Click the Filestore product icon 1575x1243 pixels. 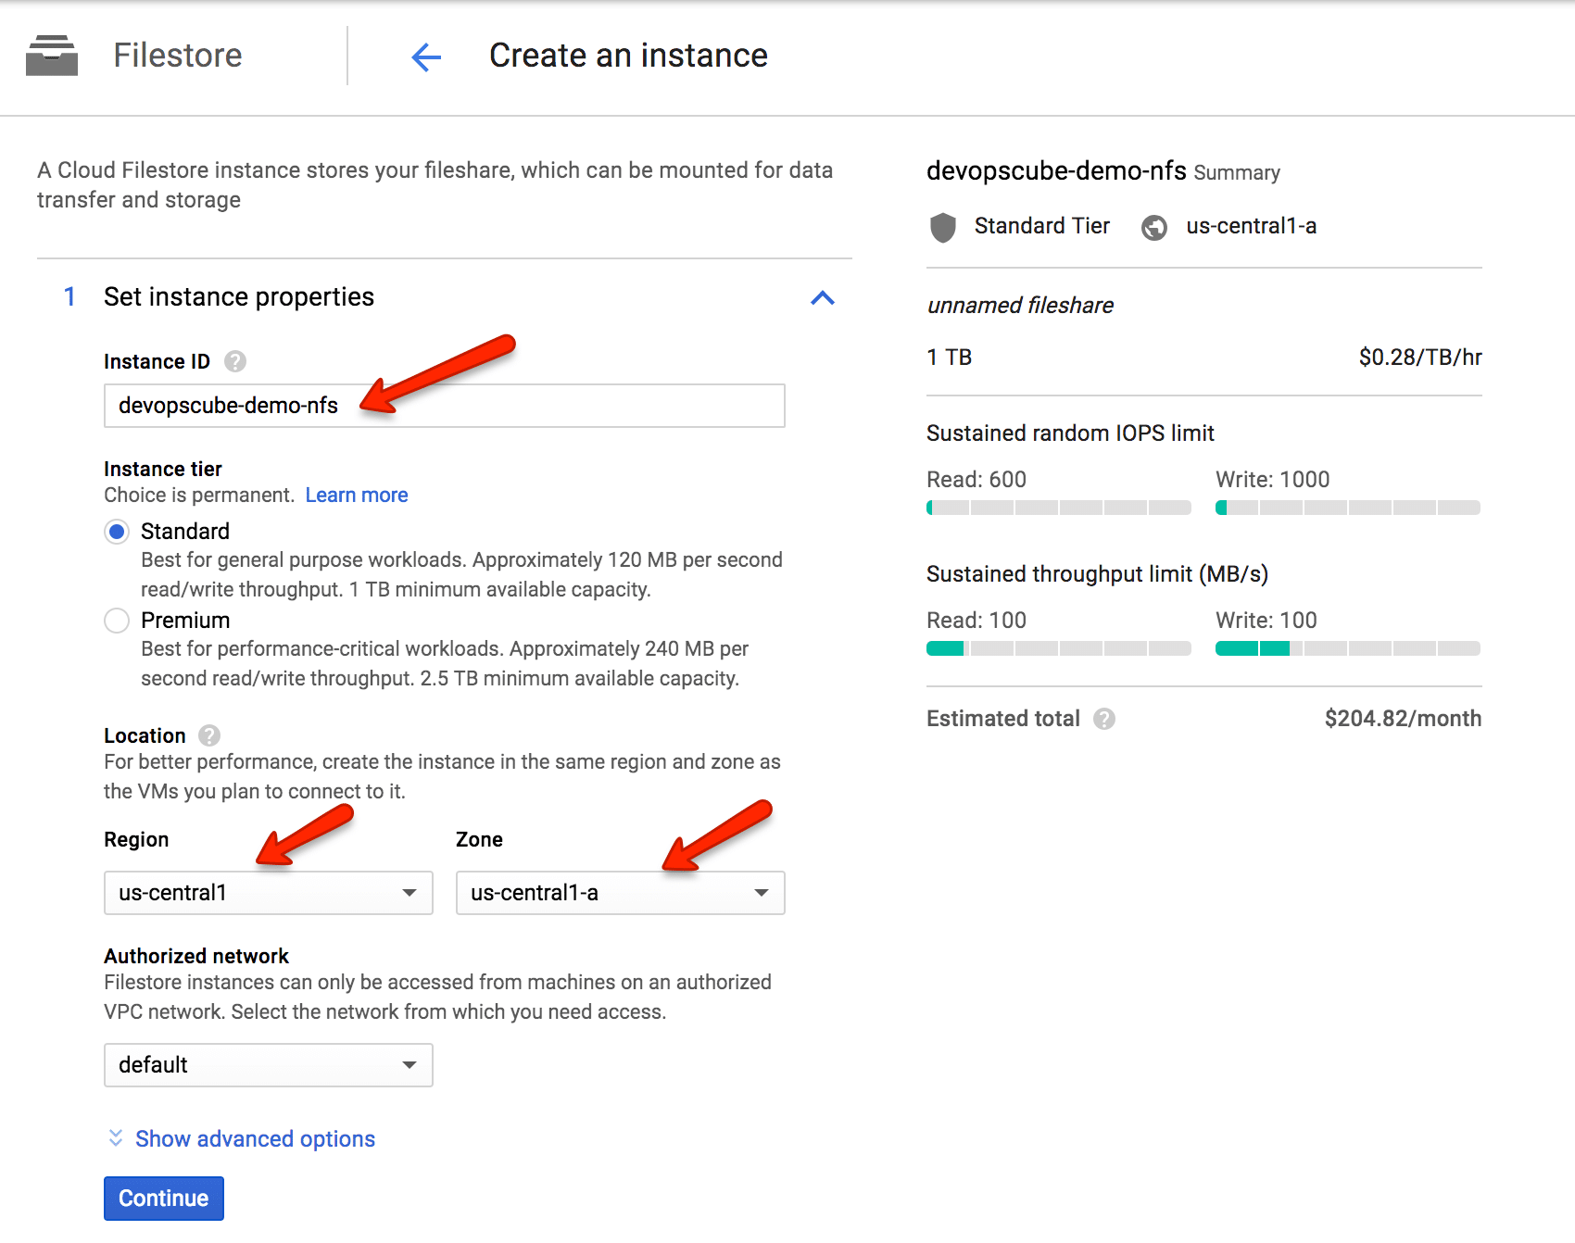(x=51, y=56)
